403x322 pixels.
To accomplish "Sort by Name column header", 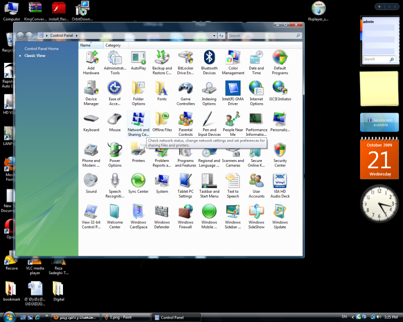I will click(91, 45).
